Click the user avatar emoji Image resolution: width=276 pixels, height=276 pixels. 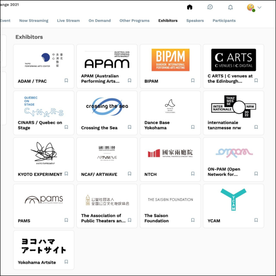tap(251, 7)
